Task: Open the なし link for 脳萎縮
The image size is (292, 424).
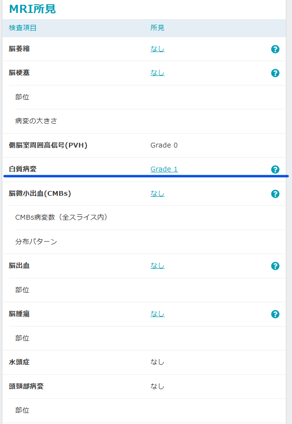Action: point(157,49)
